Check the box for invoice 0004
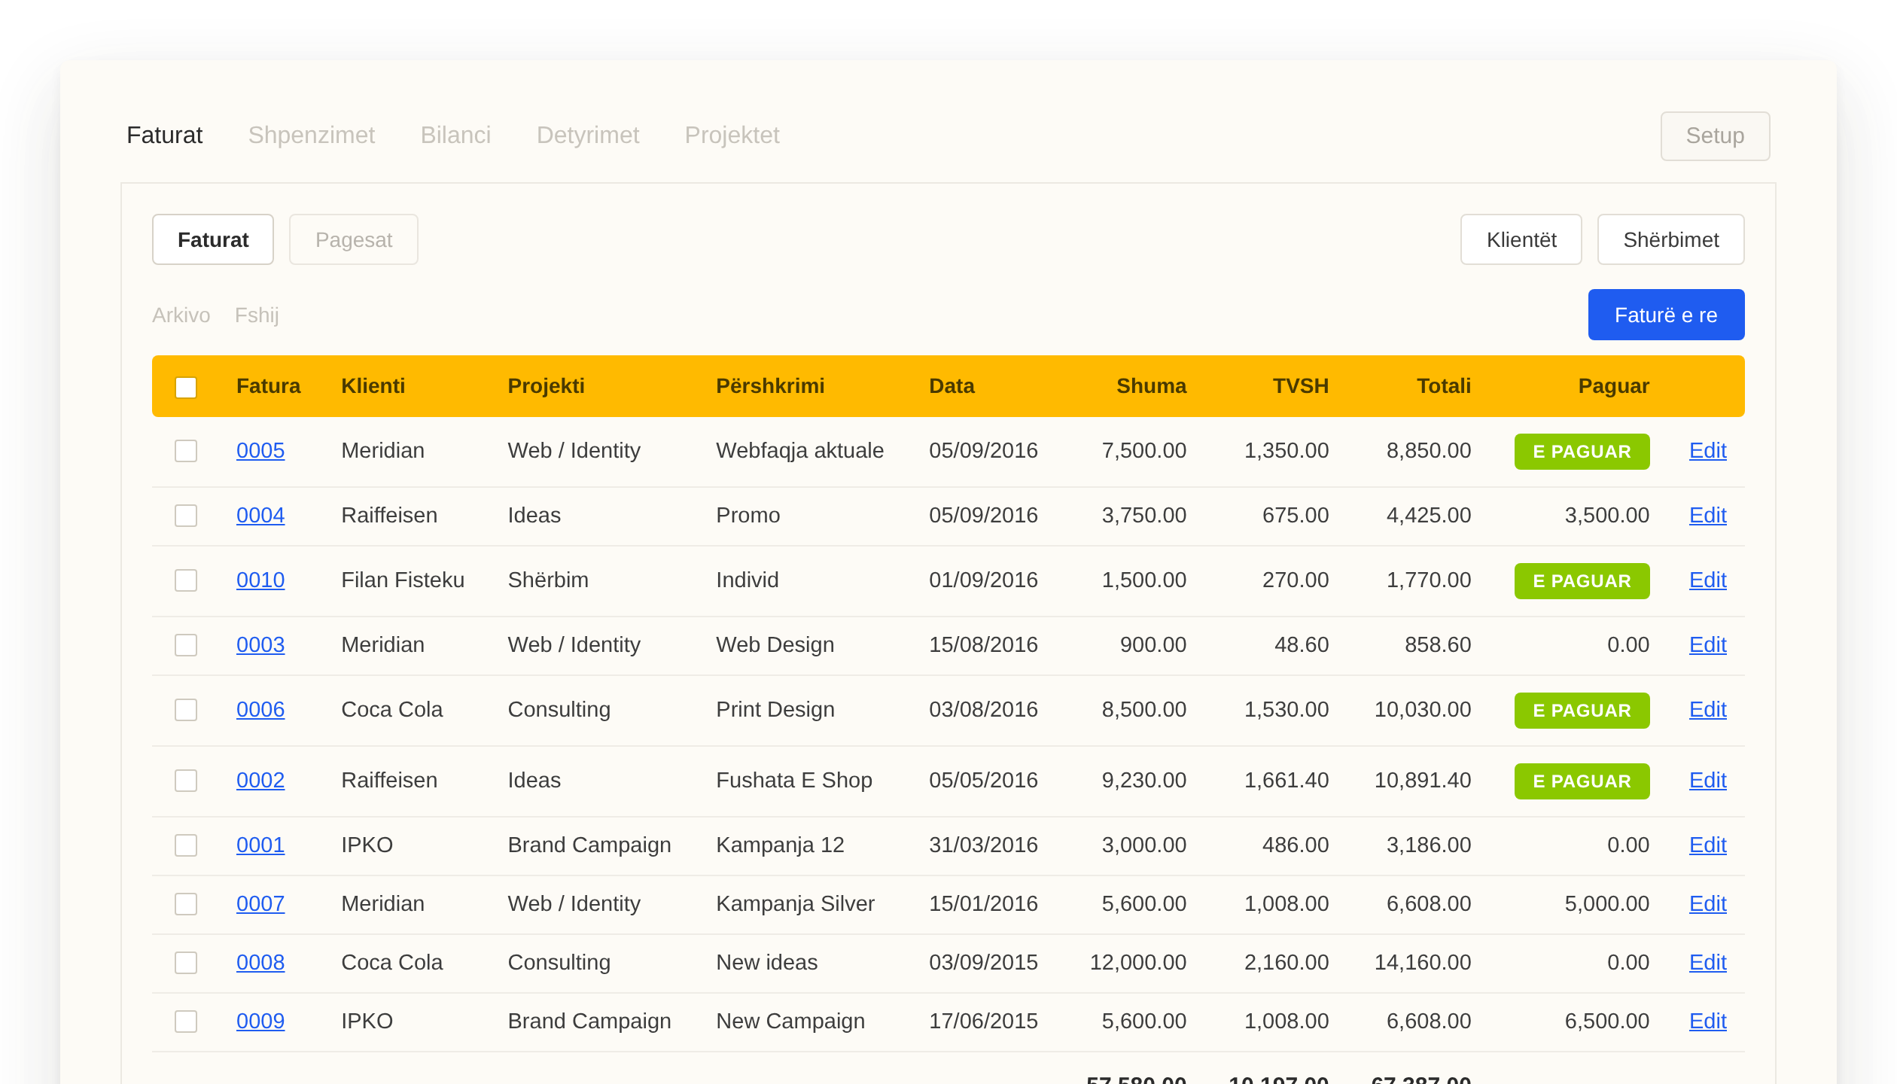 [x=186, y=516]
